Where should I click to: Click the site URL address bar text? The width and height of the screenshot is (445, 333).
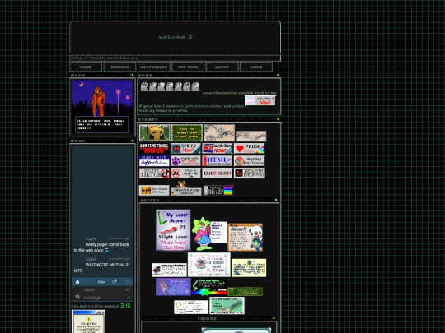pyautogui.click(x=105, y=58)
